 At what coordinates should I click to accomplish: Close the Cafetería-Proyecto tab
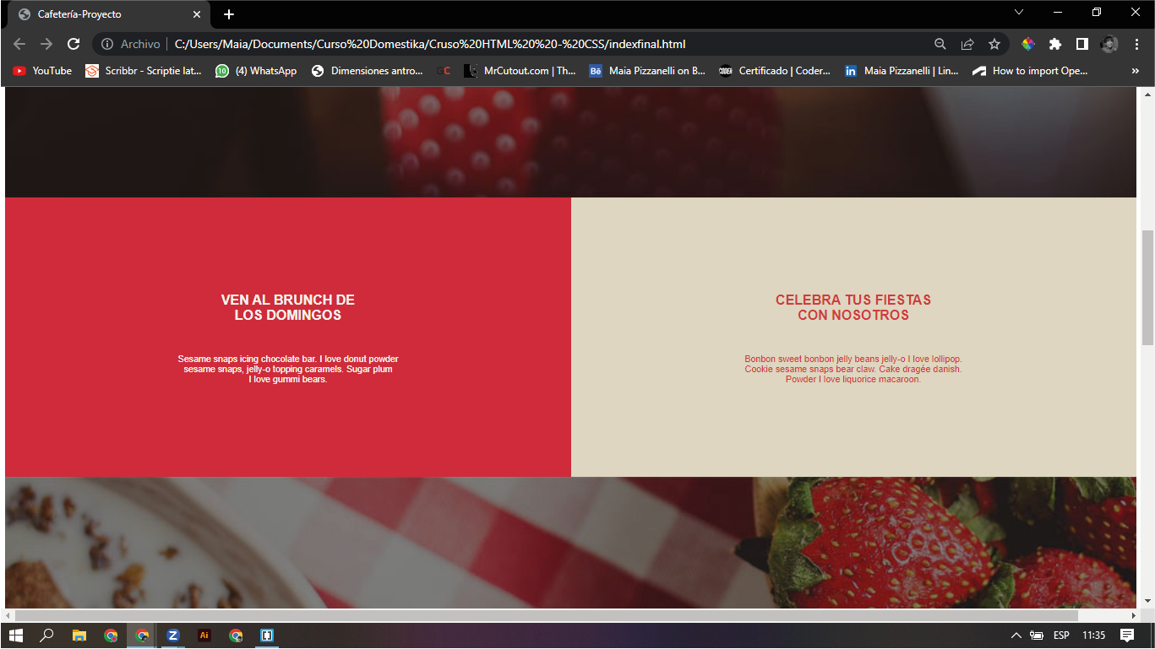197,14
